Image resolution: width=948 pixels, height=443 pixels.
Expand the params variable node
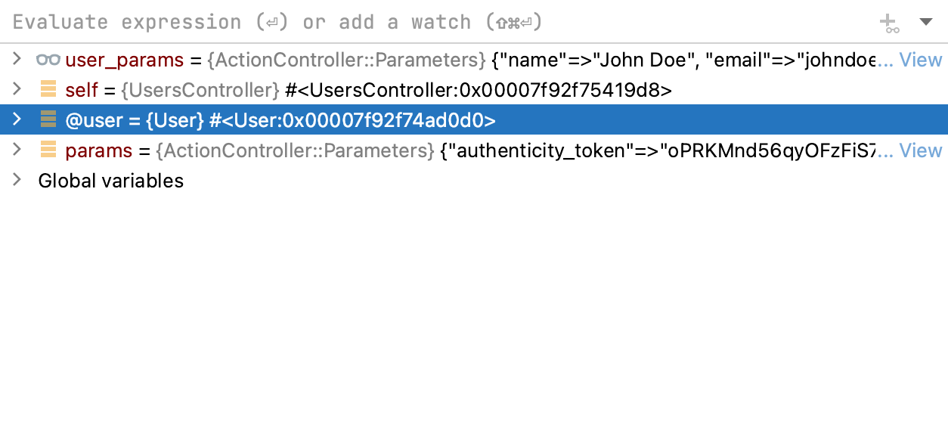[17, 150]
